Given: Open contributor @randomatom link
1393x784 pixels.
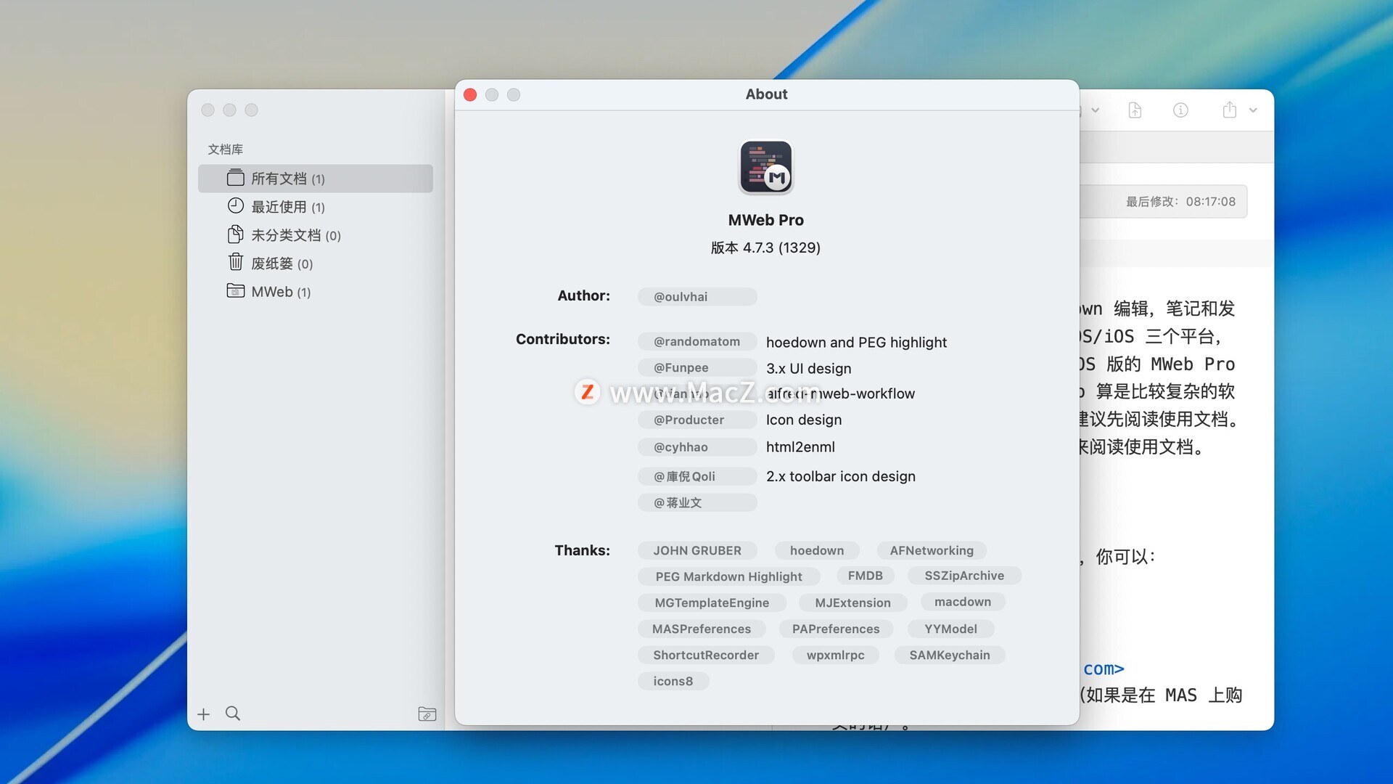Looking at the screenshot, I should (697, 341).
